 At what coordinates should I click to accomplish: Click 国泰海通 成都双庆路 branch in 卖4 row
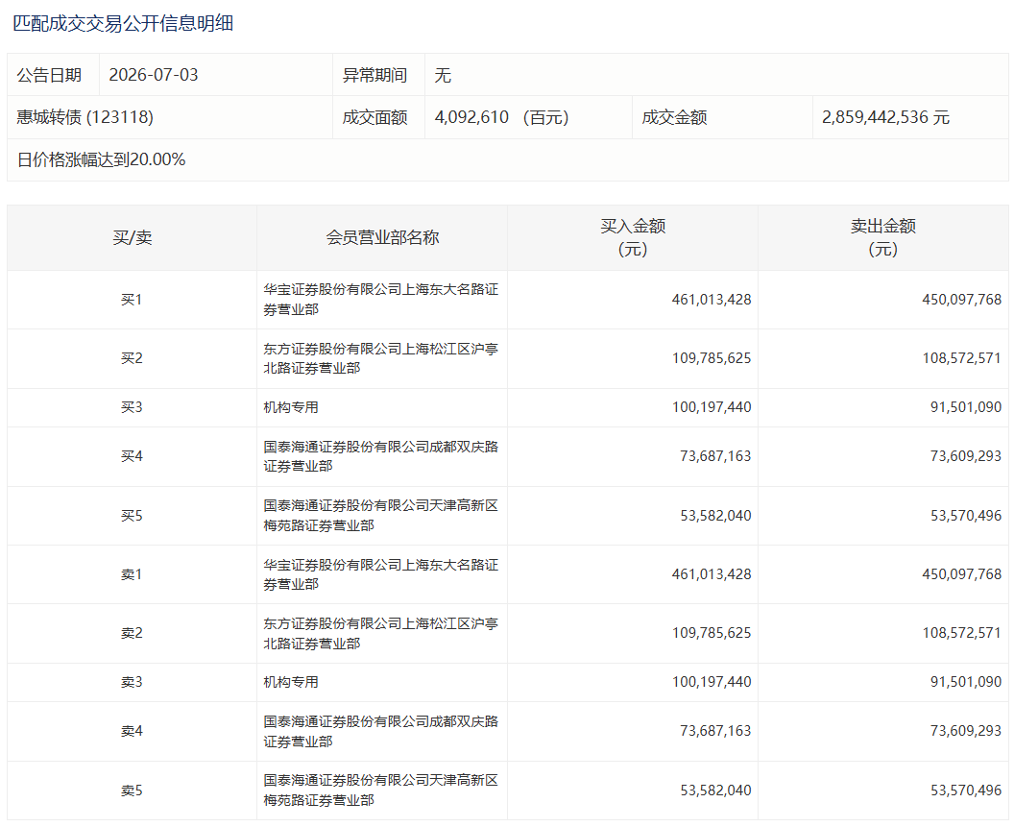point(381,732)
